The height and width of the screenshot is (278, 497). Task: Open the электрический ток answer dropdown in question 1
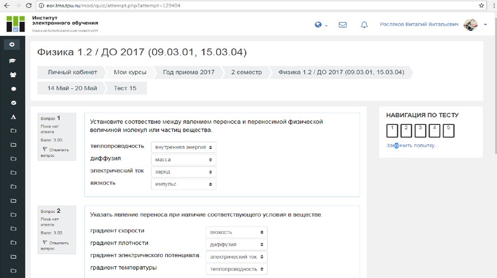coord(183,172)
